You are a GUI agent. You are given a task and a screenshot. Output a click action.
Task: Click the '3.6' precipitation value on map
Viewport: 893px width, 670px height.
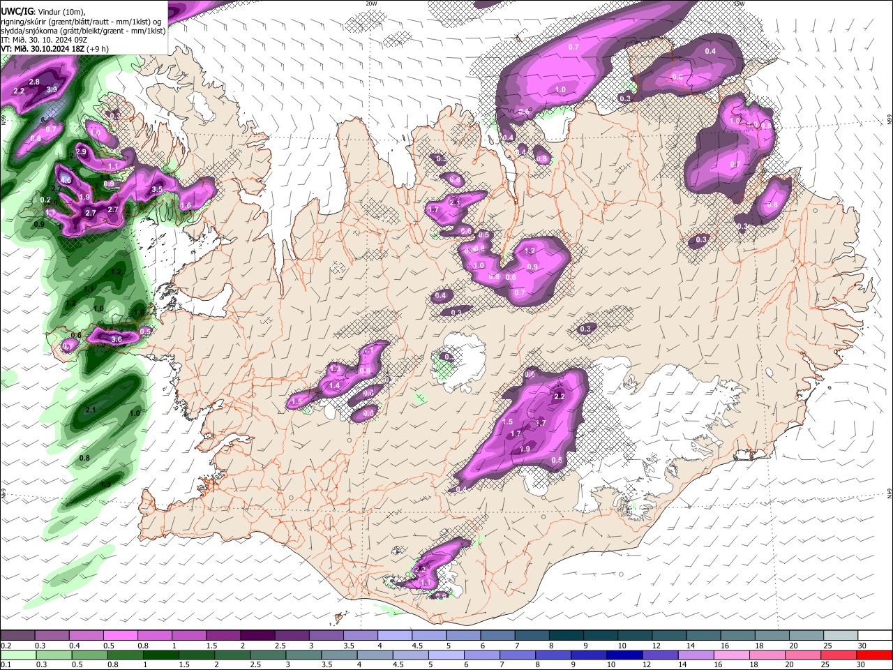(x=117, y=339)
